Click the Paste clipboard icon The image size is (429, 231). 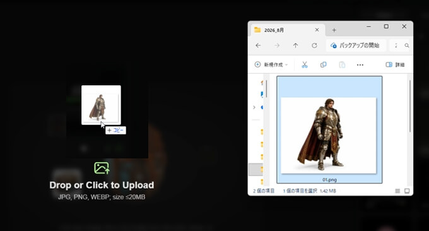click(342, 65)
